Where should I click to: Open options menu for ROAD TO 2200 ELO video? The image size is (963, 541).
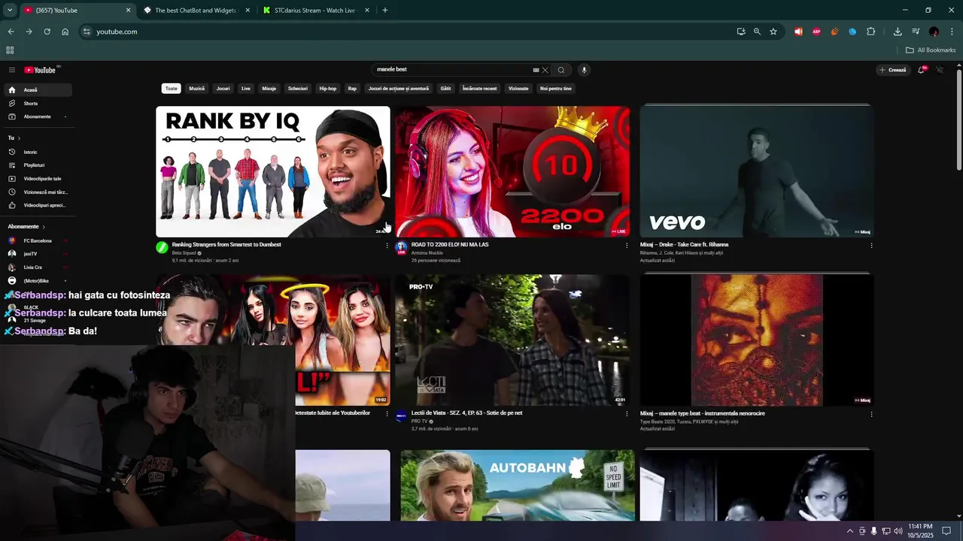(627, 246)
